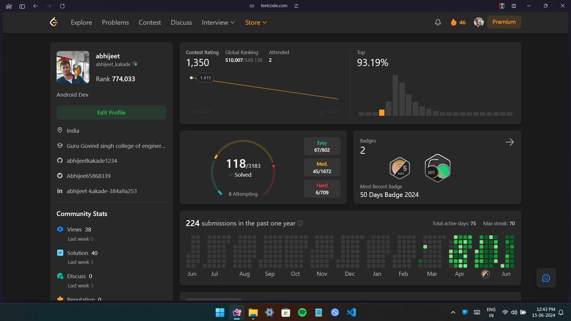Select the Hard 6/709 difficulty box
This screenshot has width=571, height=321.
click(x=322, y=189)
